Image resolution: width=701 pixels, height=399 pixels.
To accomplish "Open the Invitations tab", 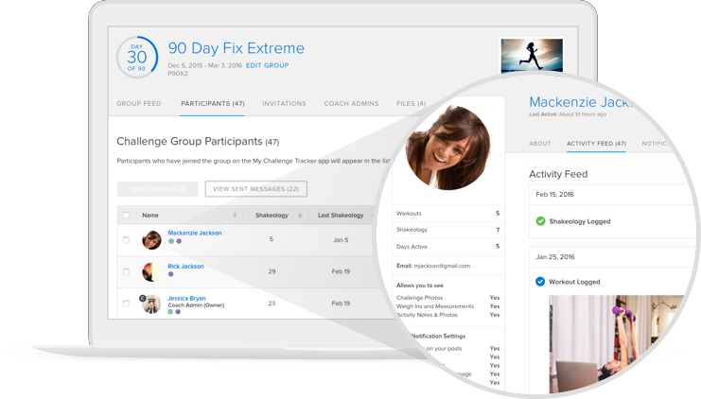I will (284, 104).
